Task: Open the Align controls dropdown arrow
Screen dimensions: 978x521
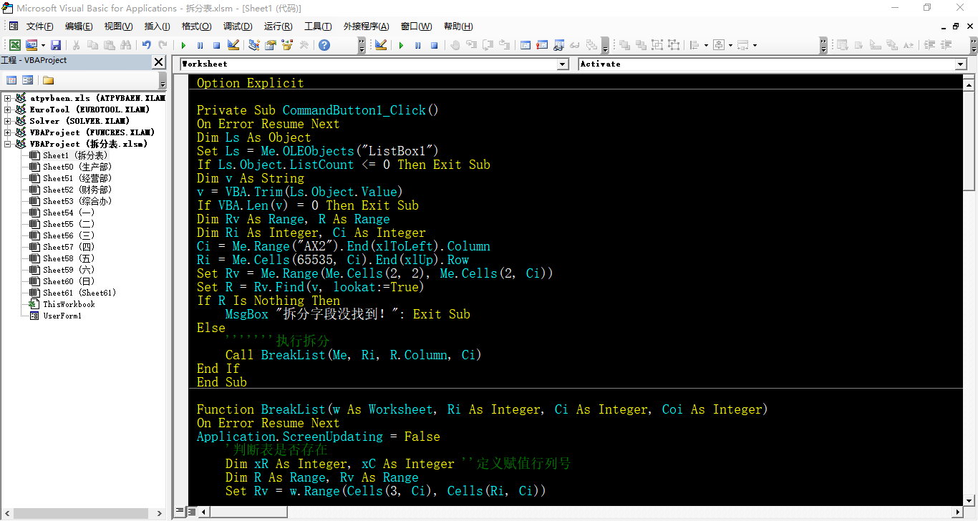Action: click(706, 45)
